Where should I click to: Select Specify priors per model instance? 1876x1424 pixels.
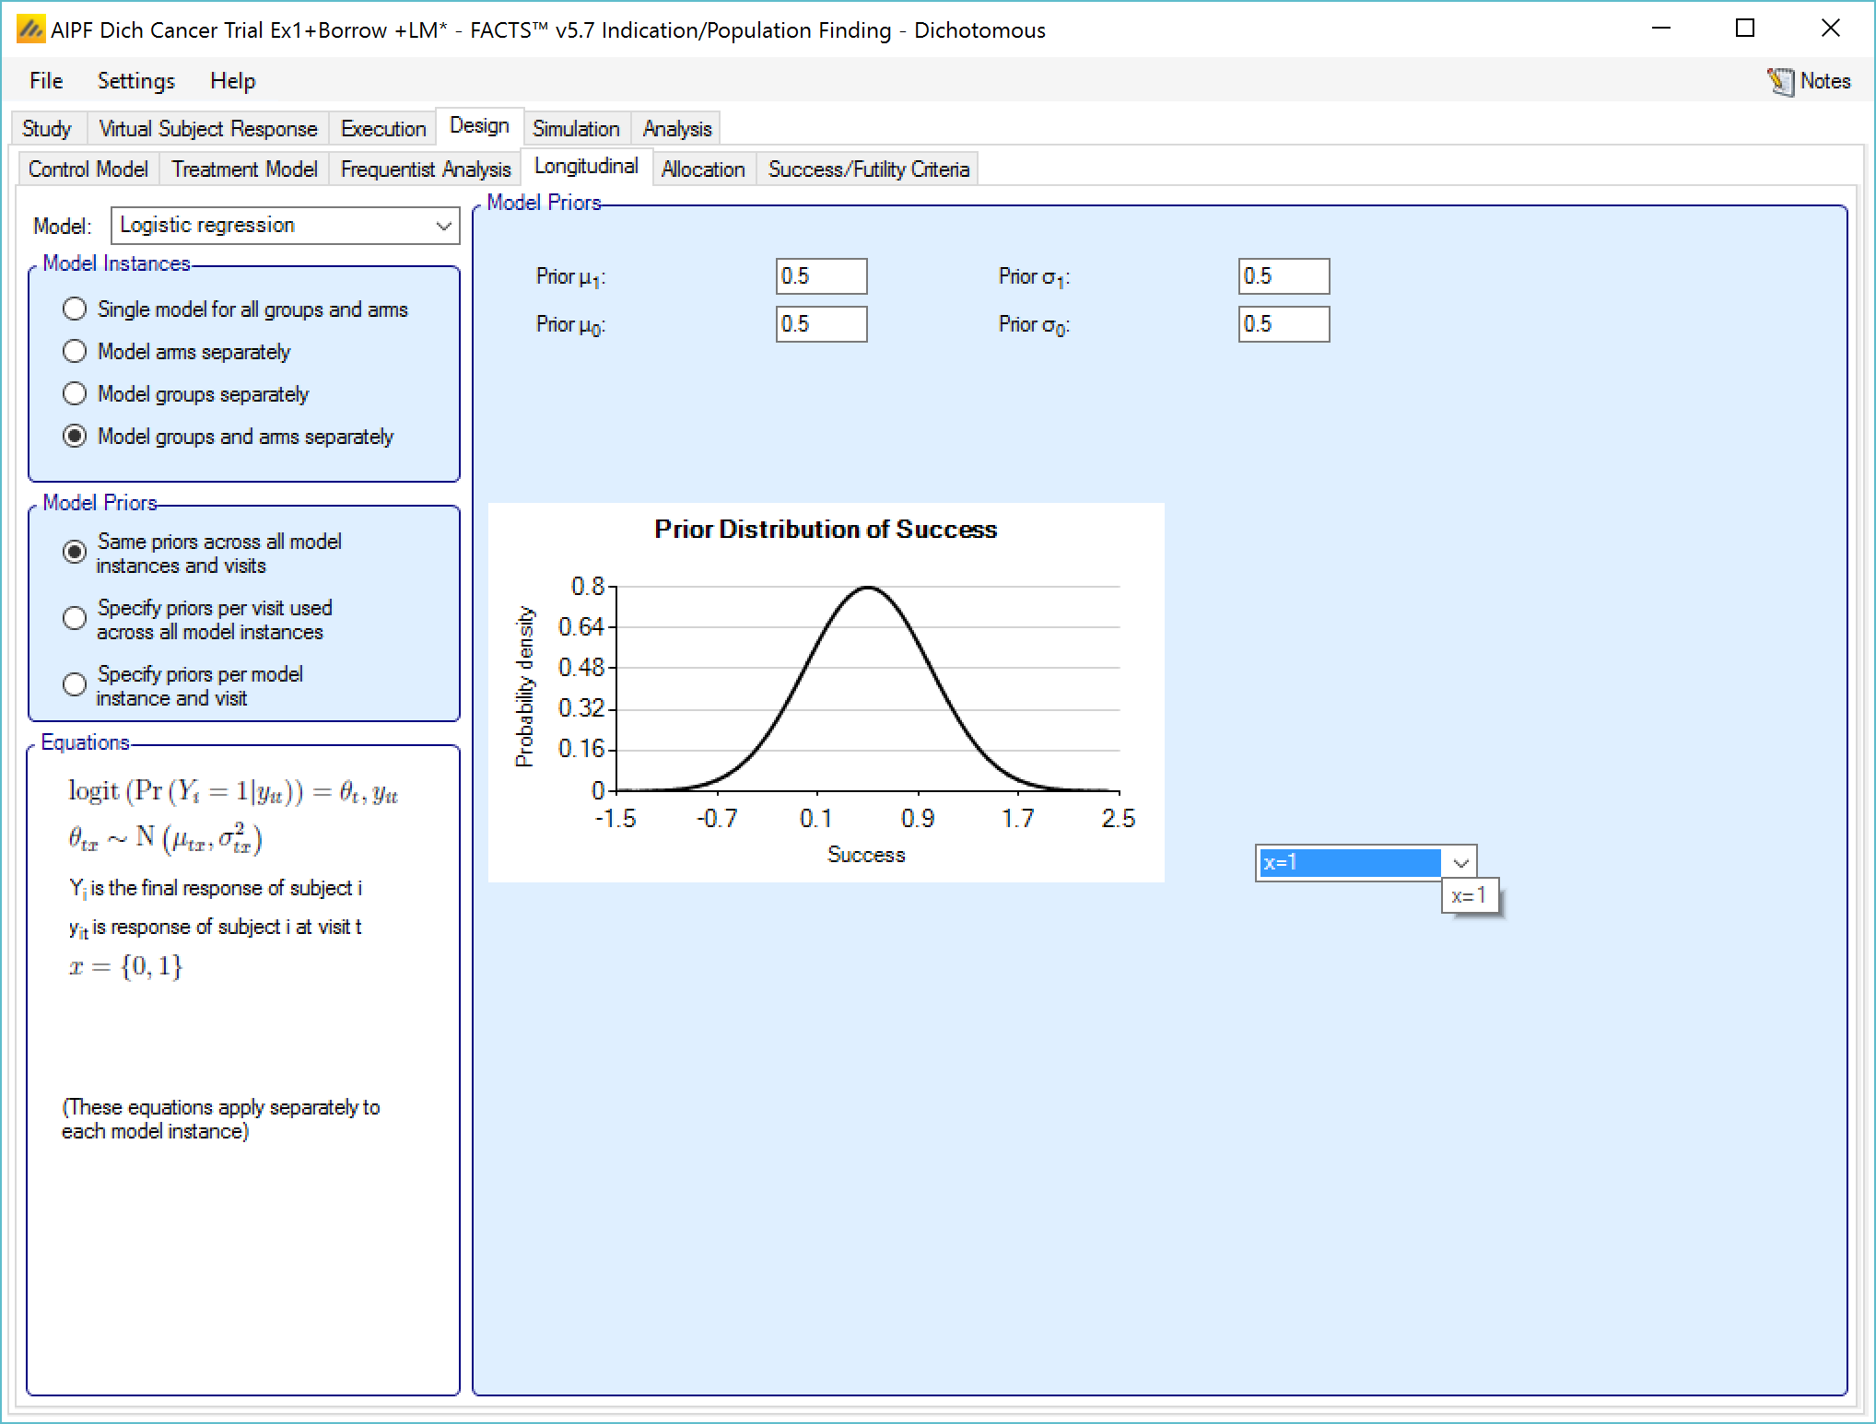click(x=75, y=685)
